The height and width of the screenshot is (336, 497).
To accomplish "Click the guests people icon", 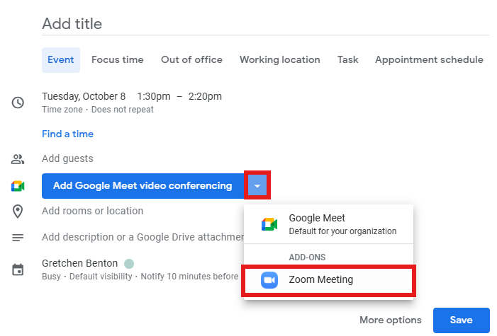I will (x=18, y=159).
